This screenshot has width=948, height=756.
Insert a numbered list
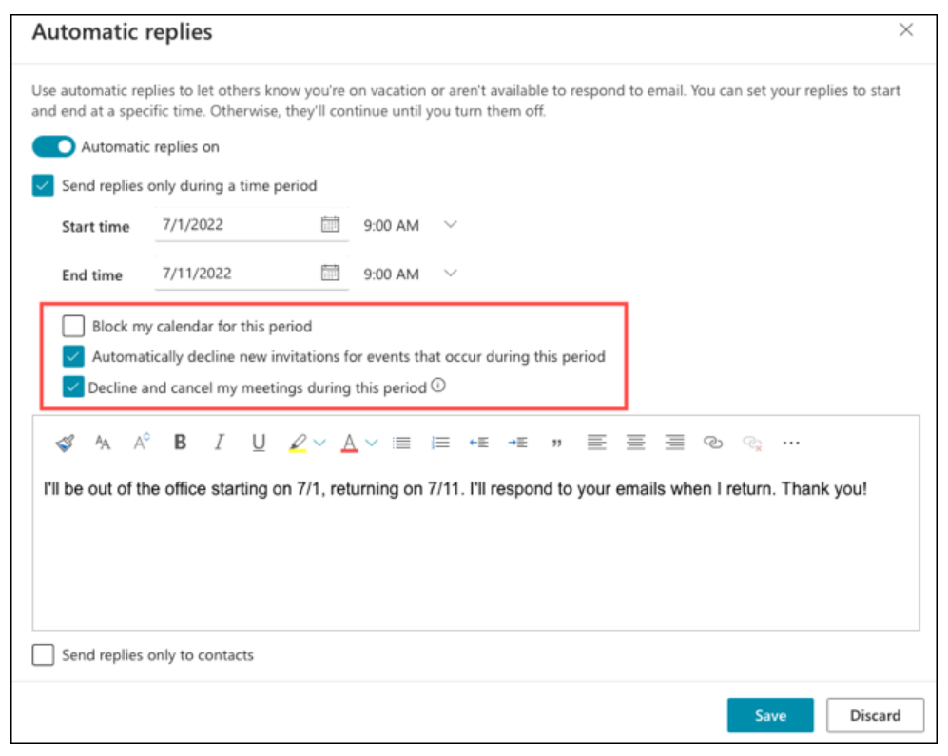coord(440,444)
